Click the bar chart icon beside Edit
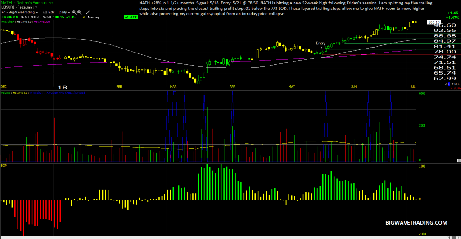This screenshot has height=239, width=461. click(x=45, y=12)
